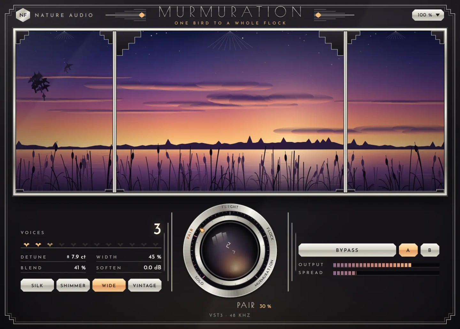Select the first bird icon in Voices
This screenshot has width=460, height=329.
[27, 245]
